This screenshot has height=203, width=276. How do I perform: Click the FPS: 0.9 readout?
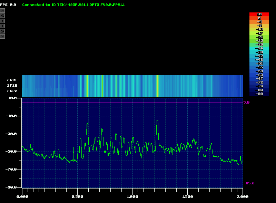pos(8,5)
